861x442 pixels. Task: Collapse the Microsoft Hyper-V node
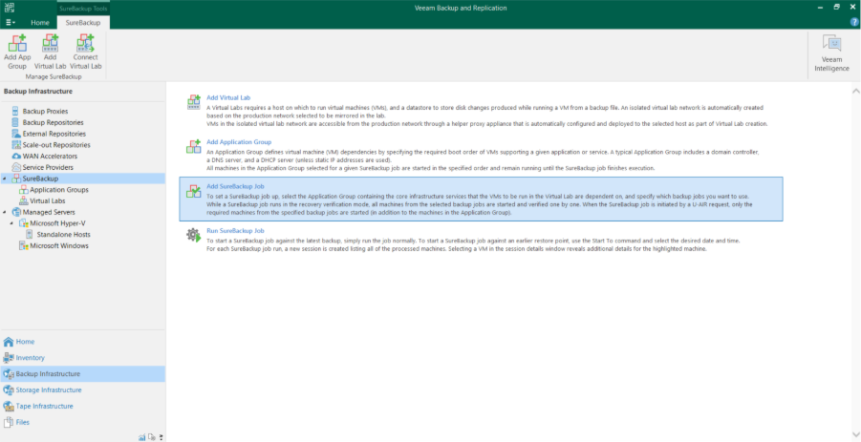tap(12, 223)
